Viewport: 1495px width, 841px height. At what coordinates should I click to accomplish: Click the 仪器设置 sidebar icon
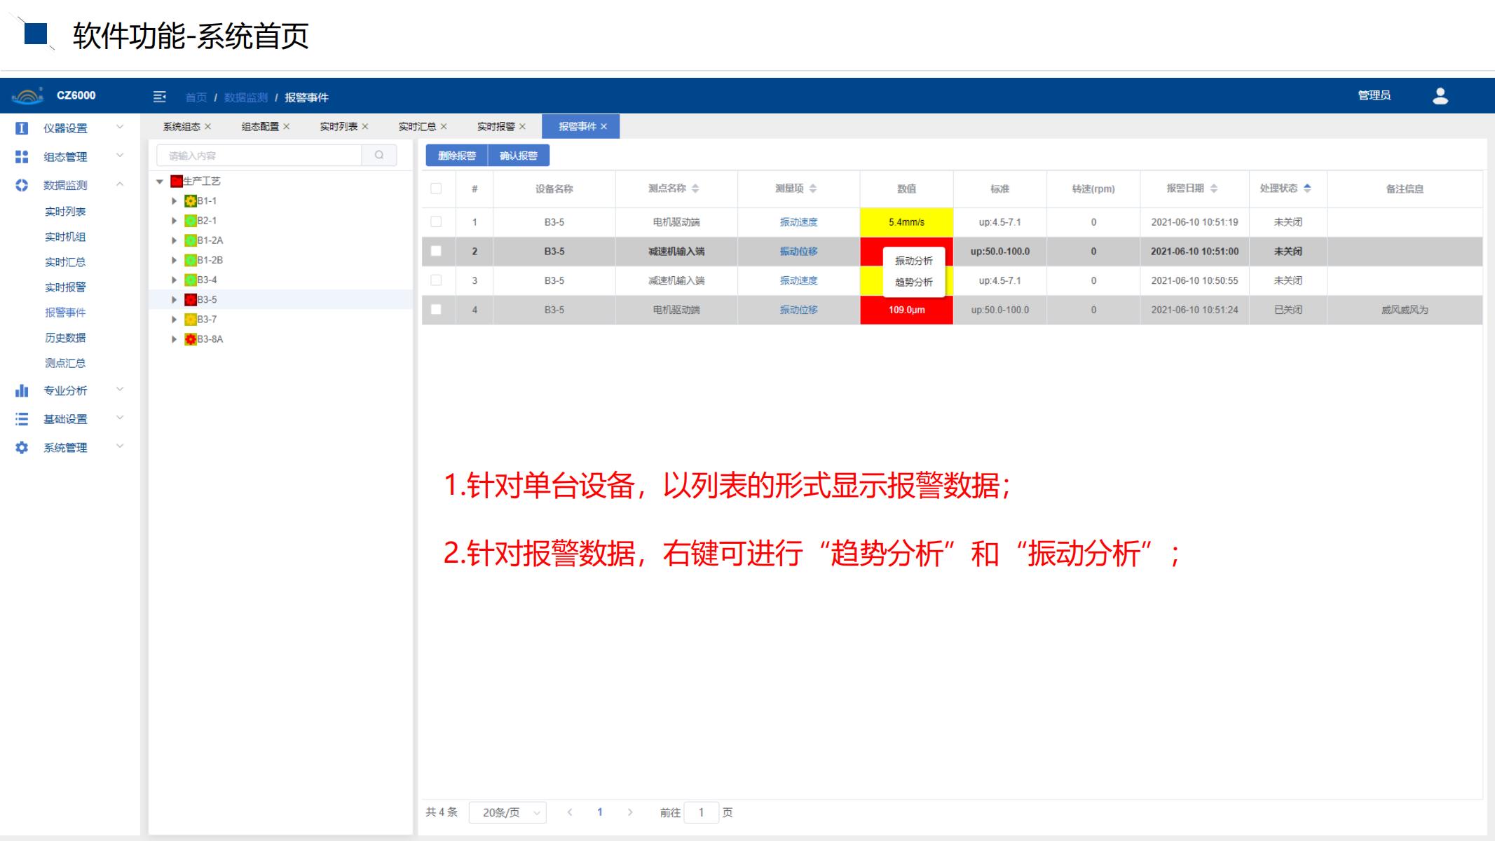[x=22, y=128]
